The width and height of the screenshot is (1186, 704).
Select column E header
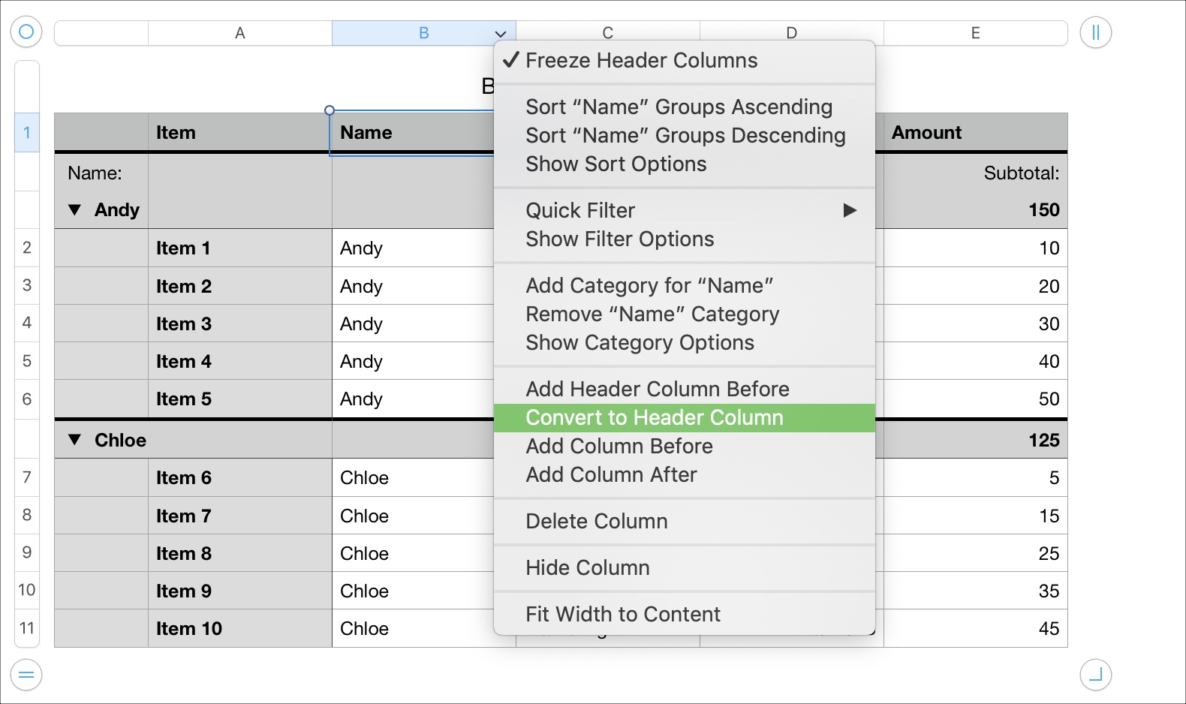coord(976,33)
